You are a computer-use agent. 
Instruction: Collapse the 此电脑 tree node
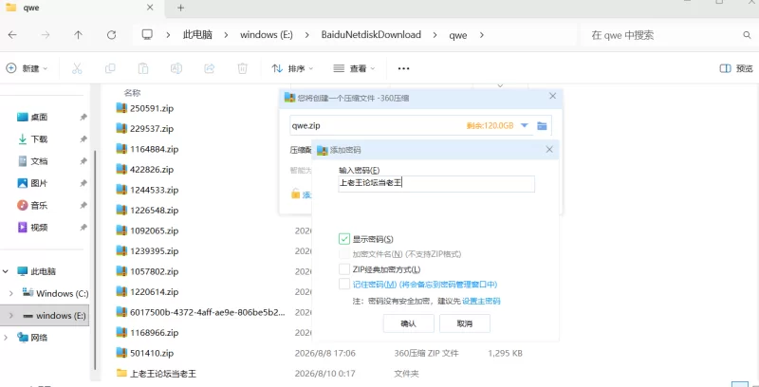(x=6, y=271)
